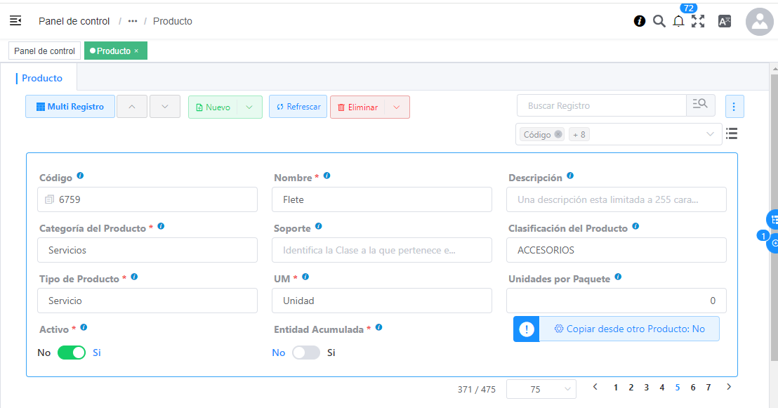Turn off the Activo toggle

click(x=71, y=352)
